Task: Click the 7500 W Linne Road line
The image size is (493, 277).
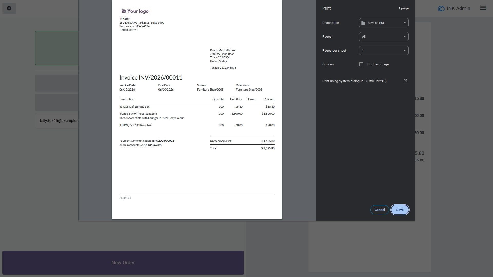Action: pos(222,54)
